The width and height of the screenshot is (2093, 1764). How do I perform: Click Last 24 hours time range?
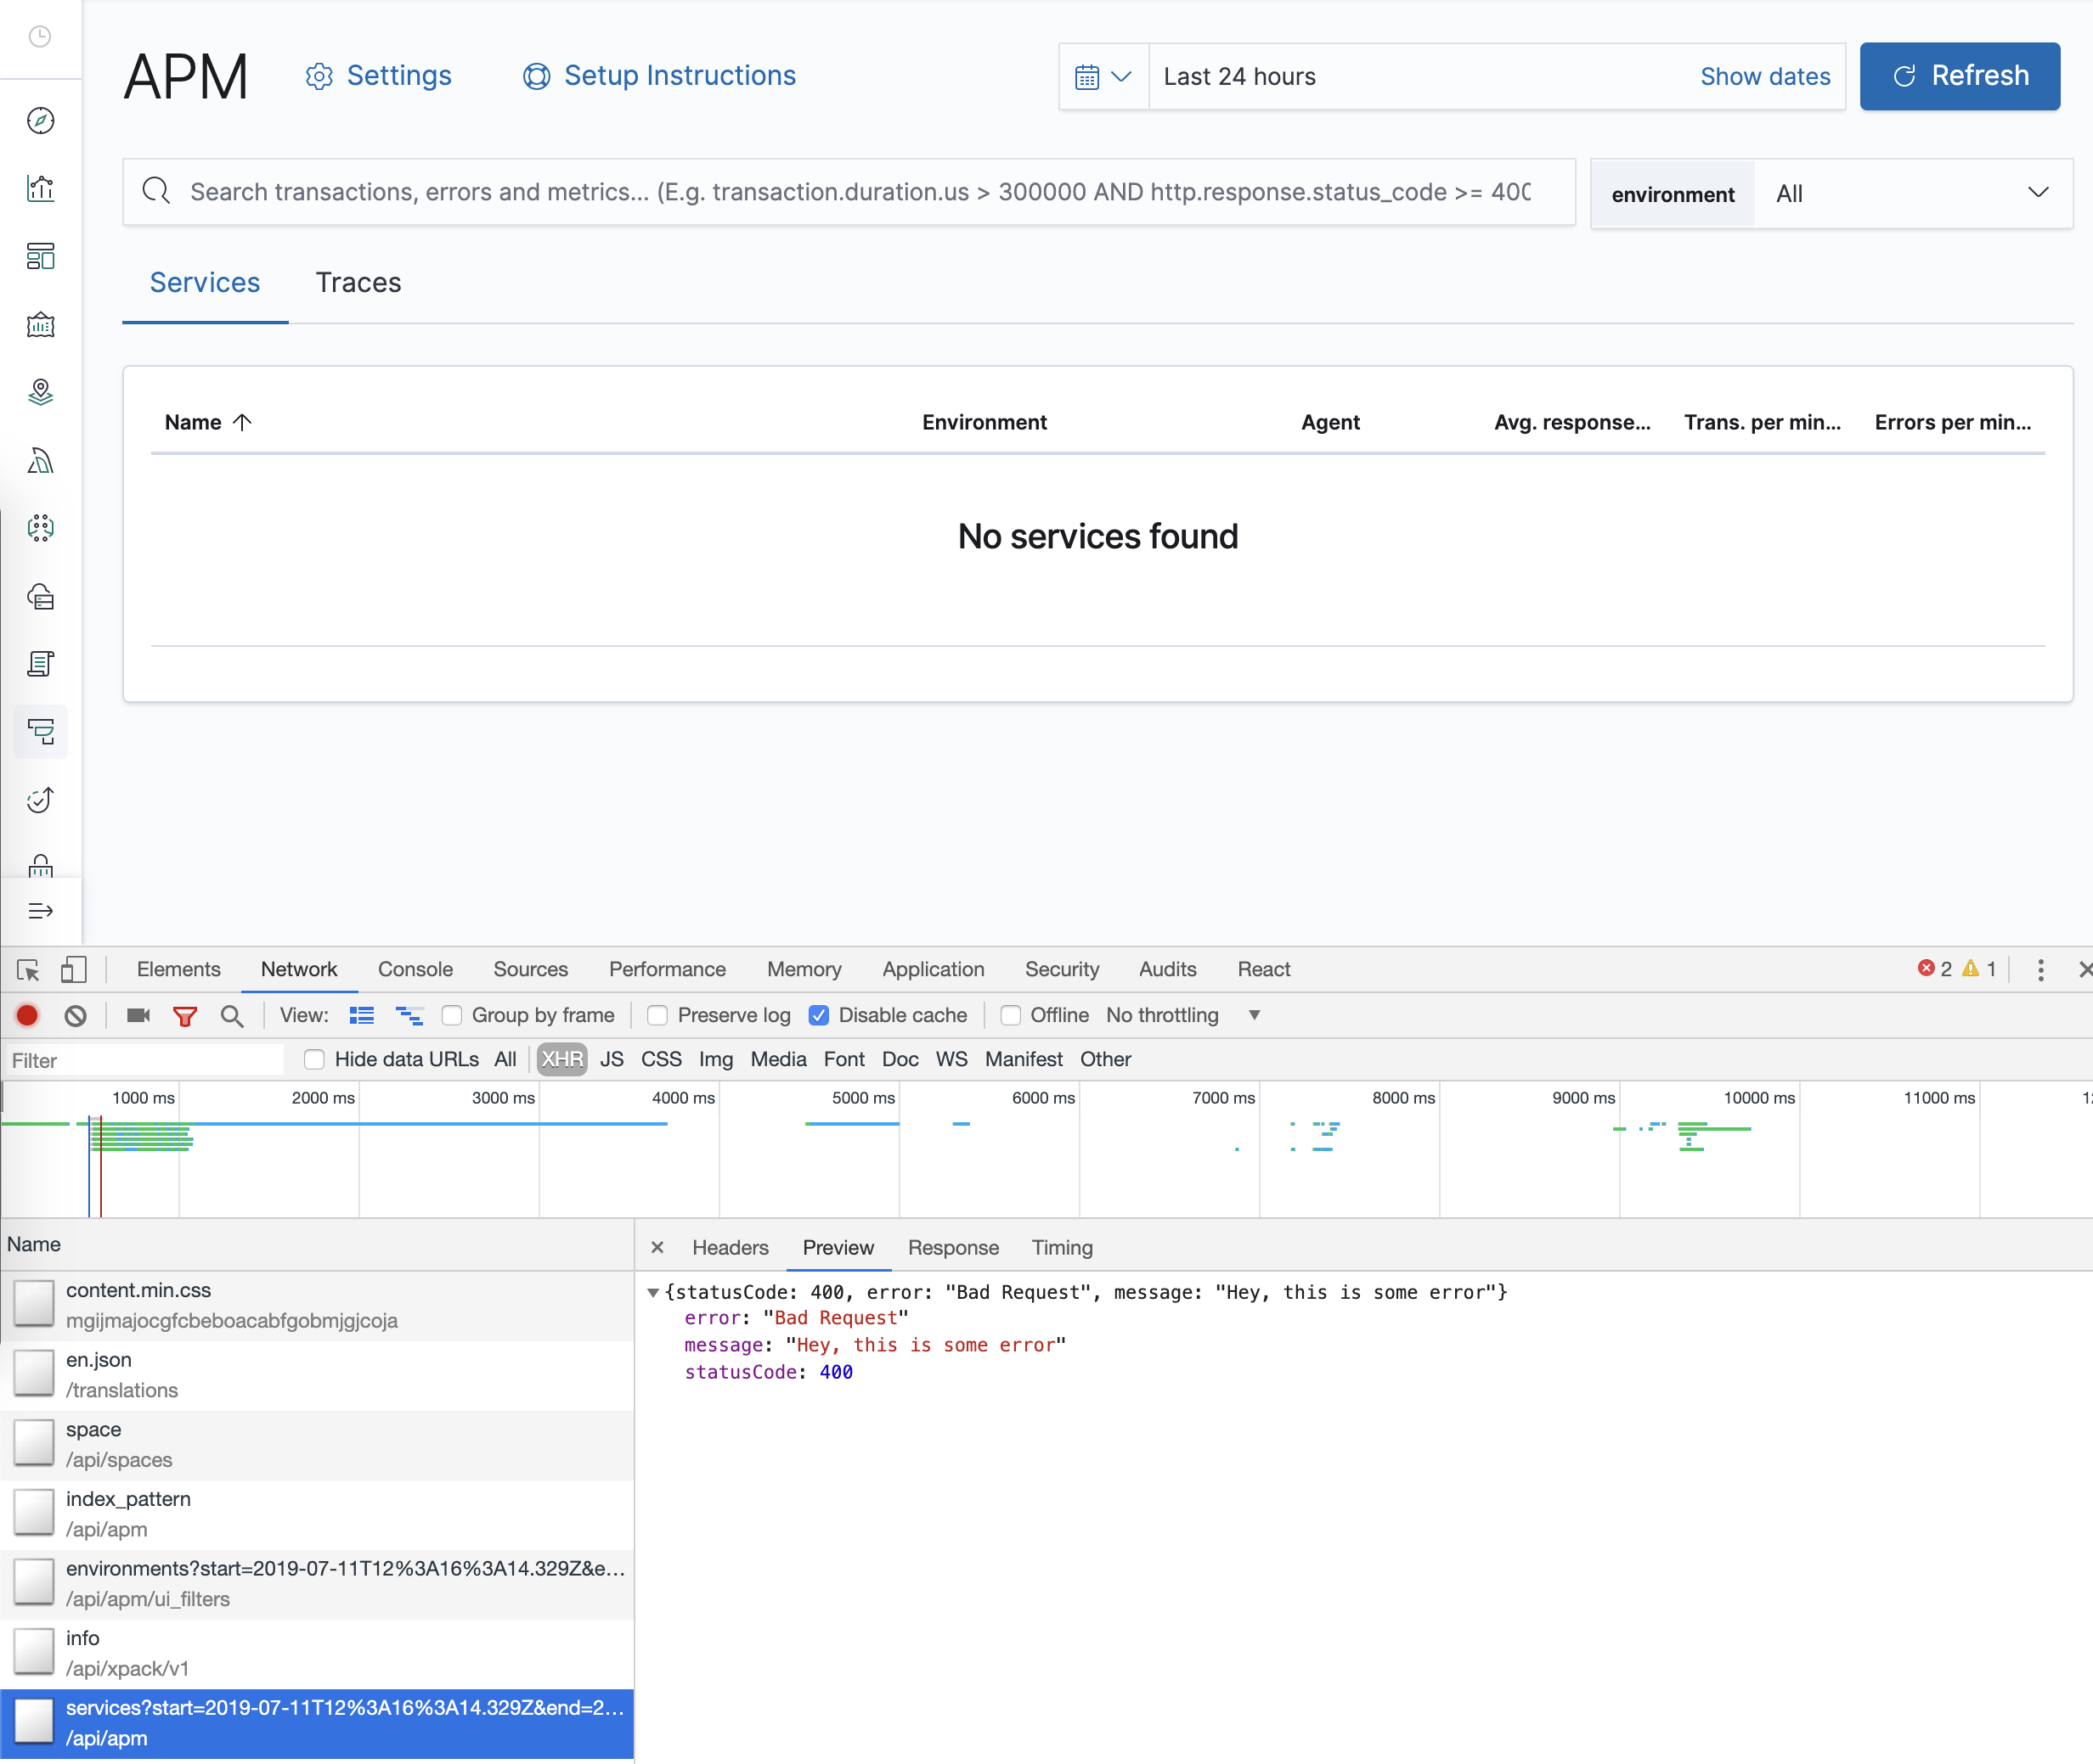click(1239, 77)
